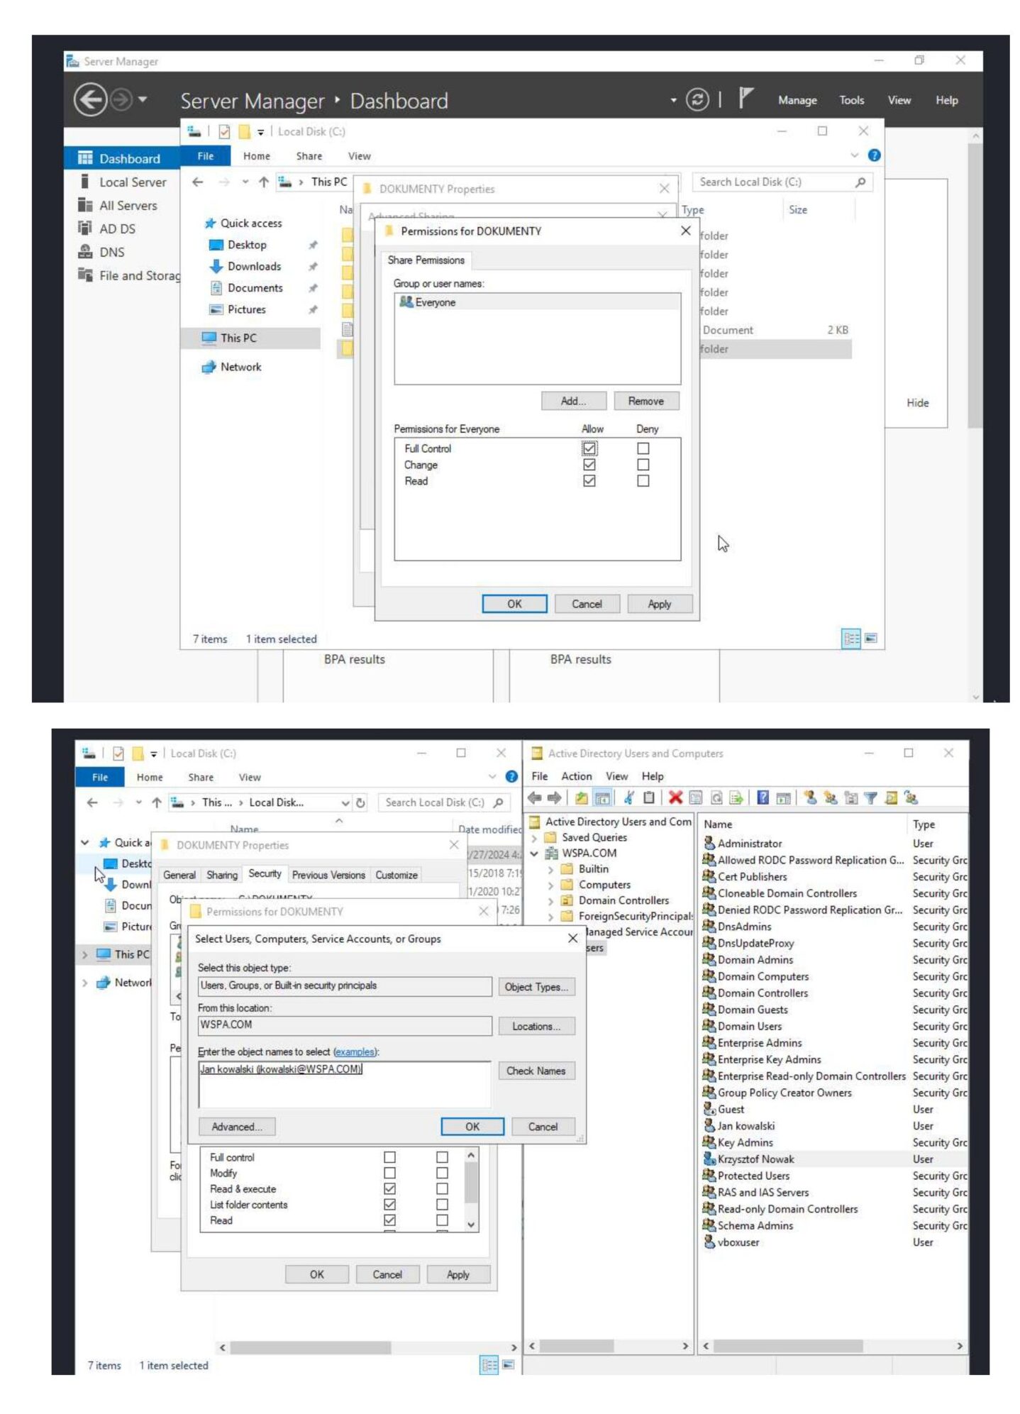Click Create new user icon in ADUC toolbar
The height and width of the screenshot is (1414, 1020).
click(810, 797)
